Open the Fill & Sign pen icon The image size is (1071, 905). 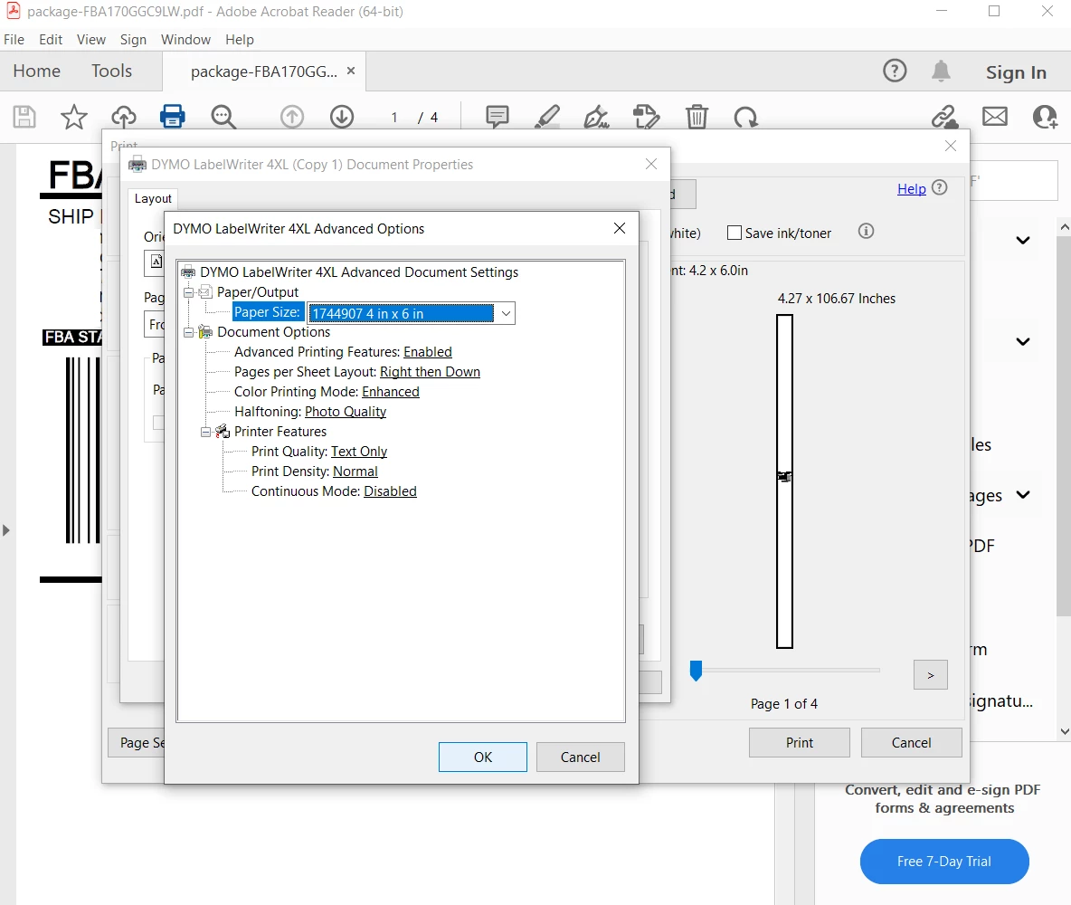(x=596, y=117)
